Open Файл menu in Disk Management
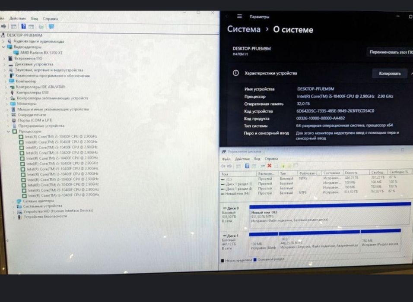 point(226,159)
